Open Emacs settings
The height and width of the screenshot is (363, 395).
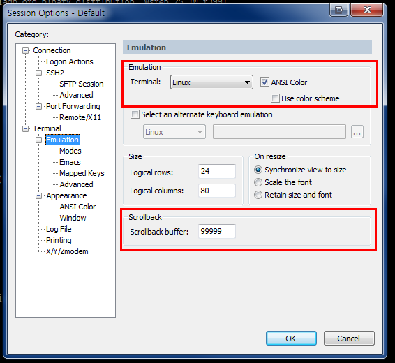(70, 162)
